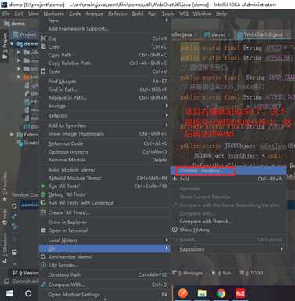Run 'All Tests' via green play icon

tap(104, 187)
